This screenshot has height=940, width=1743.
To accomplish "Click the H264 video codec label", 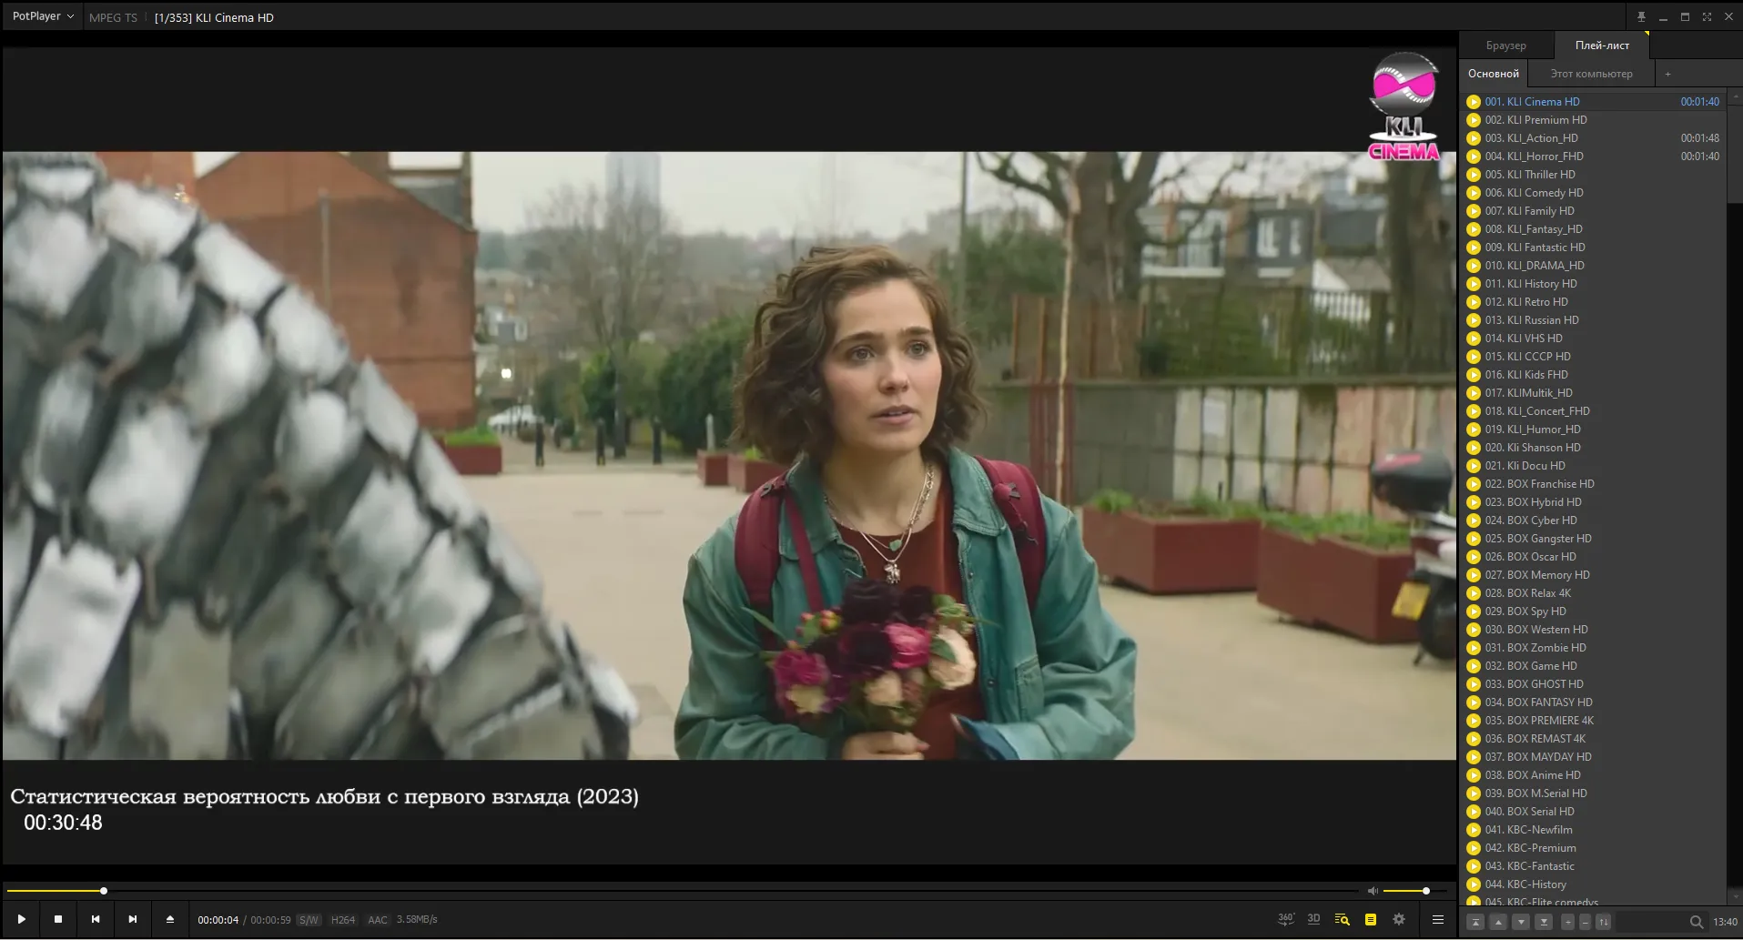I will click(x=343, y=920).
